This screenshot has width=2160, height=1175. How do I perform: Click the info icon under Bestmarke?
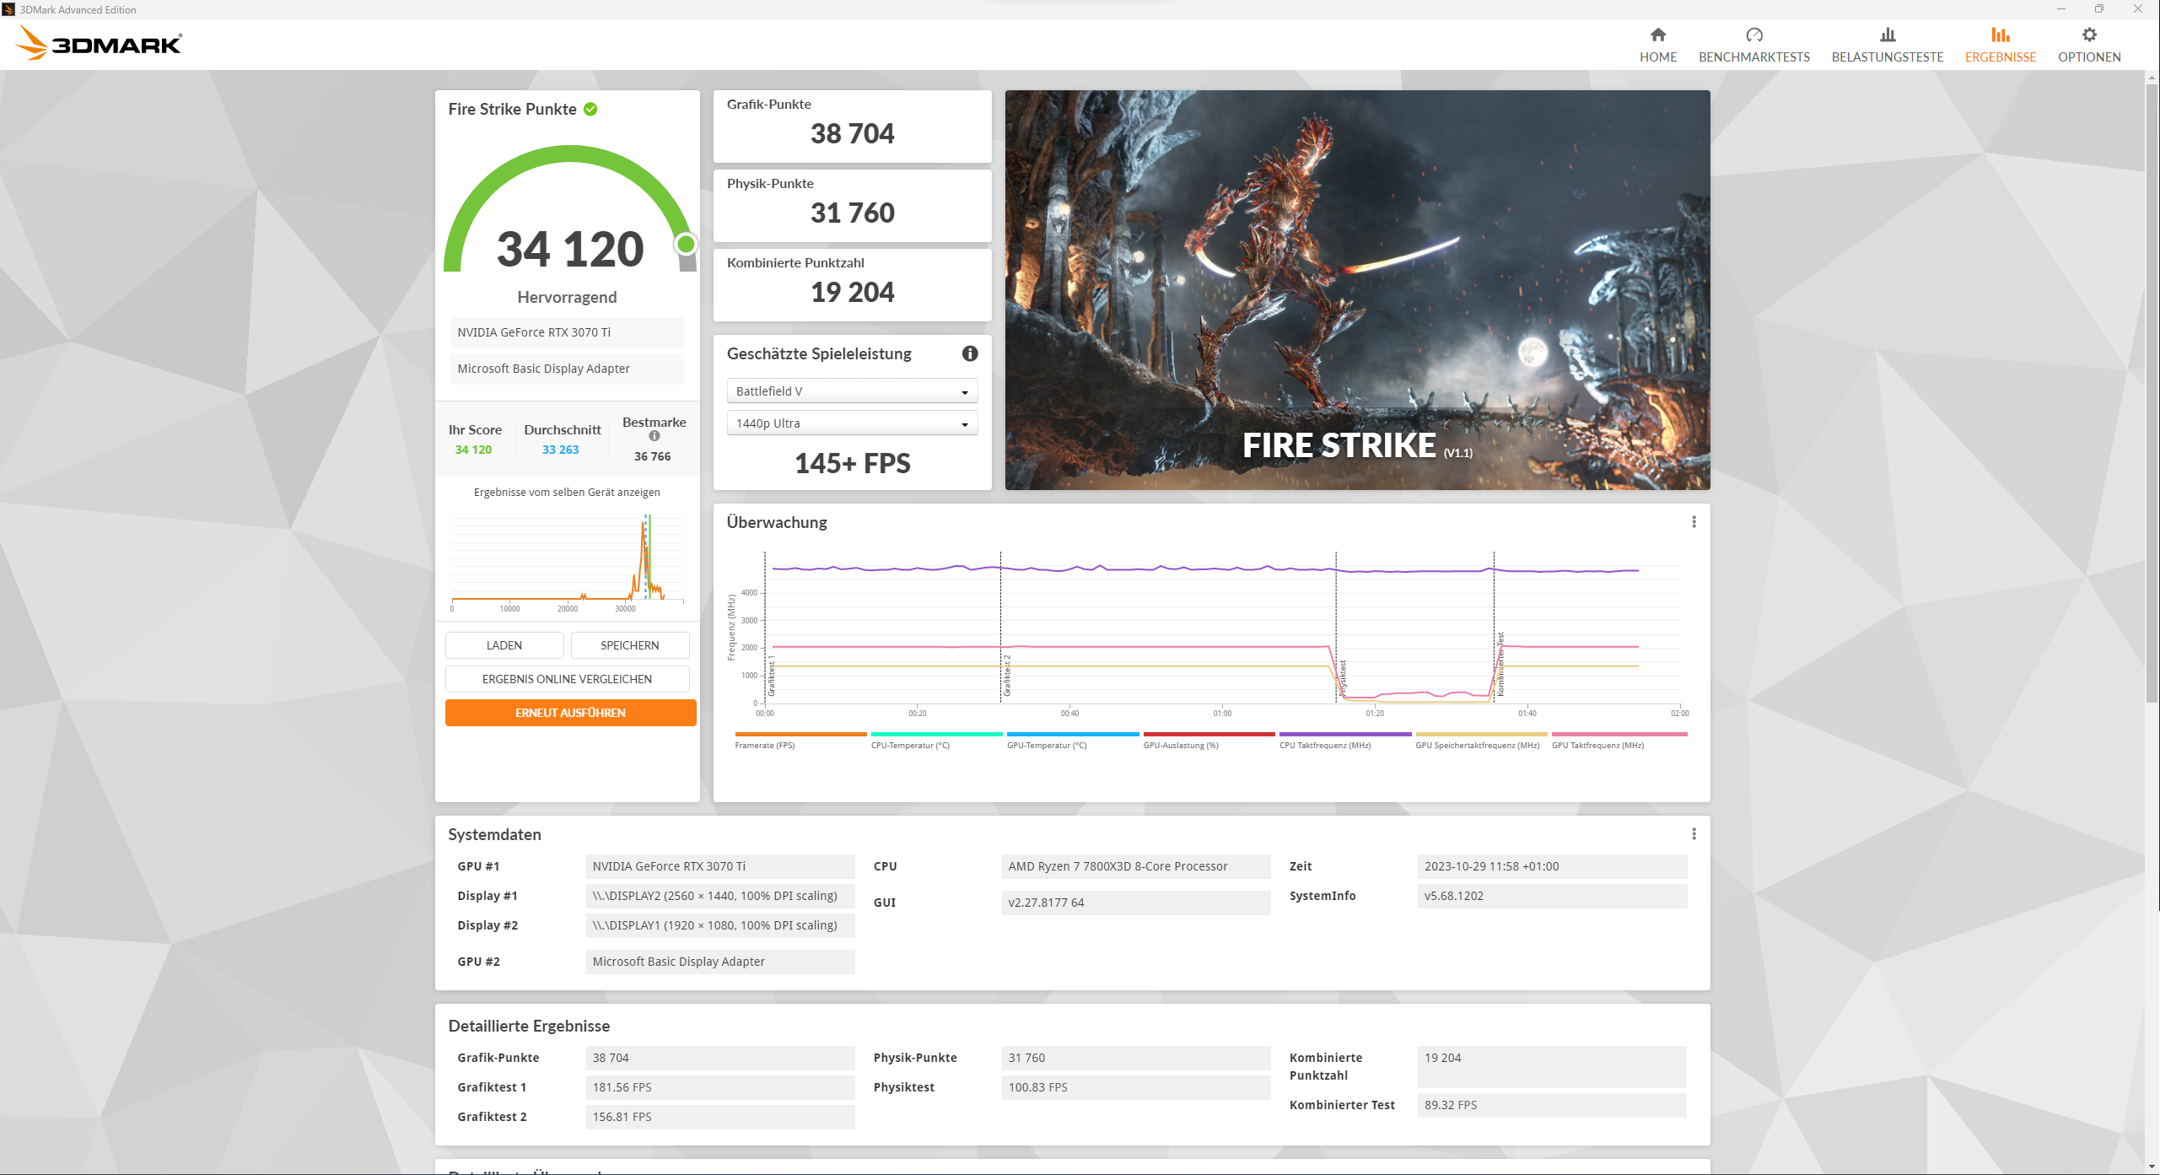click(654, 436)
